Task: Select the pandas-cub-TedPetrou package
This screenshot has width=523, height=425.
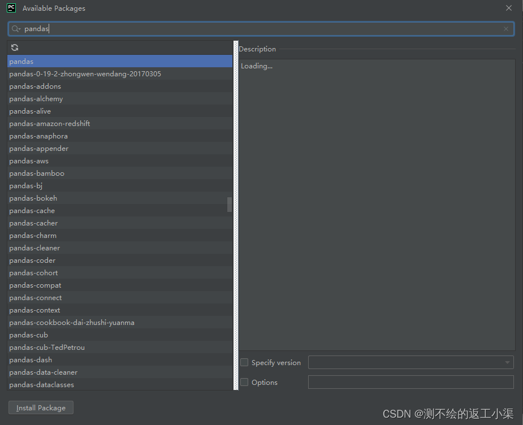Action: pos(120,348)
